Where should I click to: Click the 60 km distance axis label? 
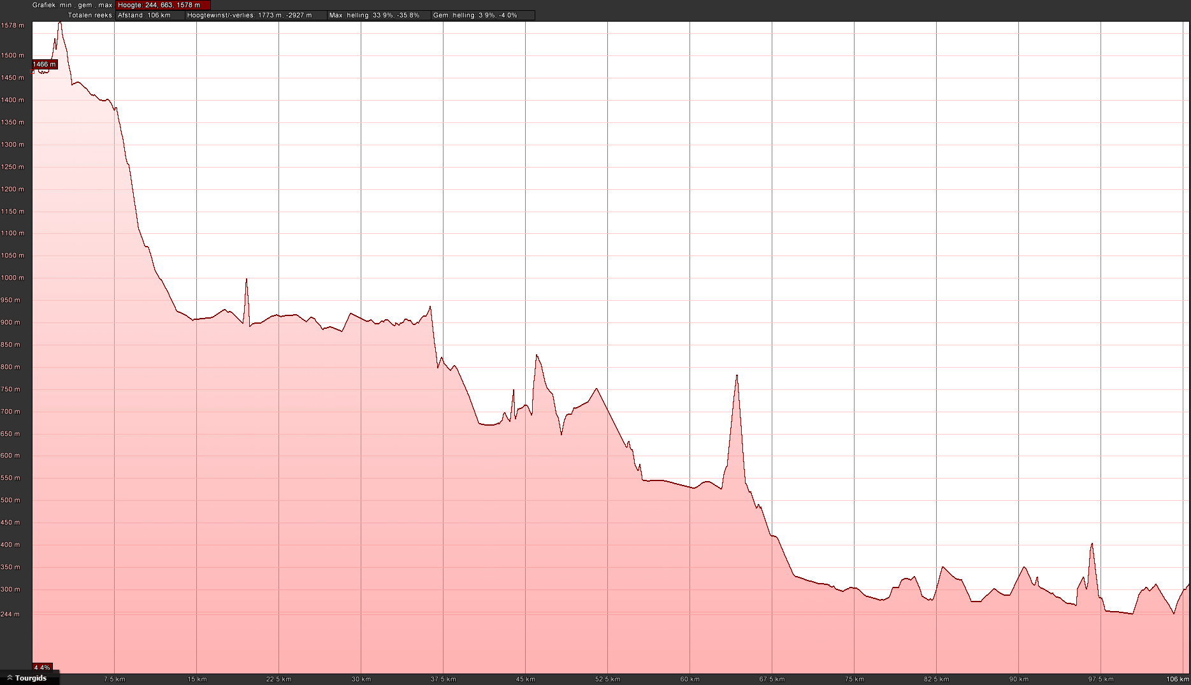click(x=689, y=679)
